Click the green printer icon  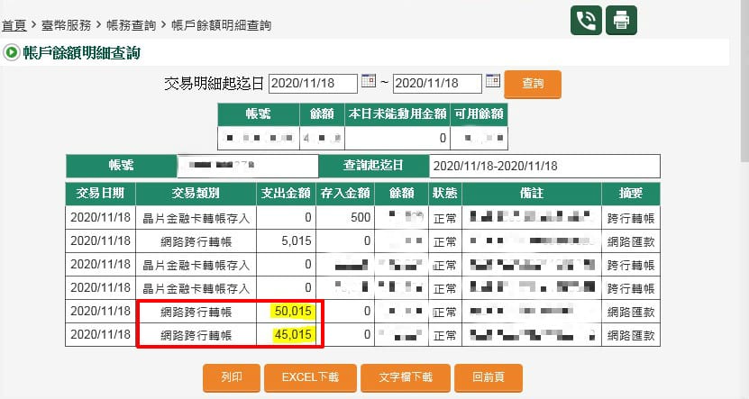point(621,21)
